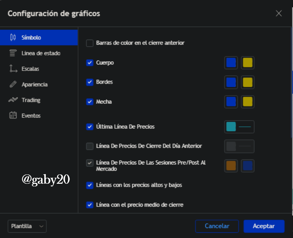Change the yellow Mecha color swatch

[247, 102]
